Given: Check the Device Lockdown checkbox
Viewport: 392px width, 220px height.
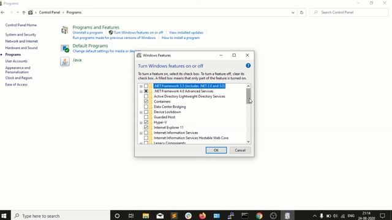Looking at the screenshot, I should 146,112.
